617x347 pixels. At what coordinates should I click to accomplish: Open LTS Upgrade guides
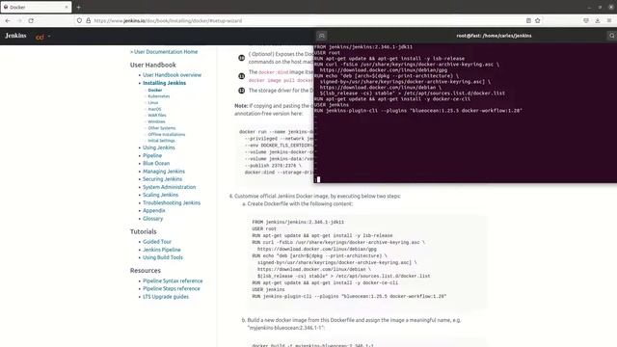coord(166,297)
